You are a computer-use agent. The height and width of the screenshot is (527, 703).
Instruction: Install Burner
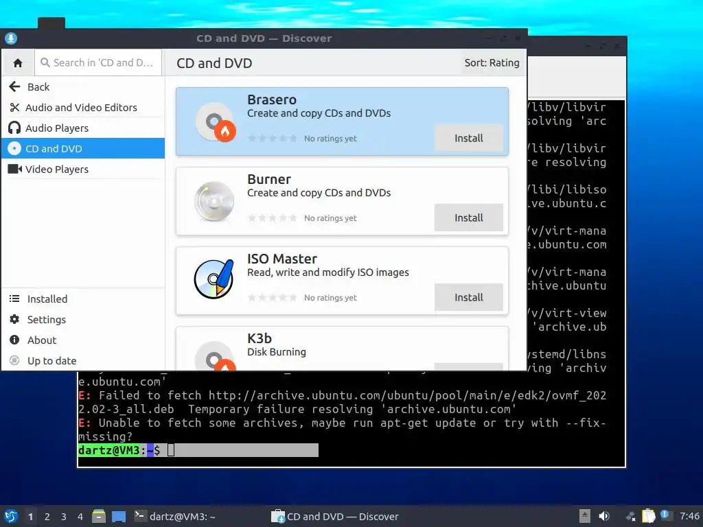pos(468,218)
